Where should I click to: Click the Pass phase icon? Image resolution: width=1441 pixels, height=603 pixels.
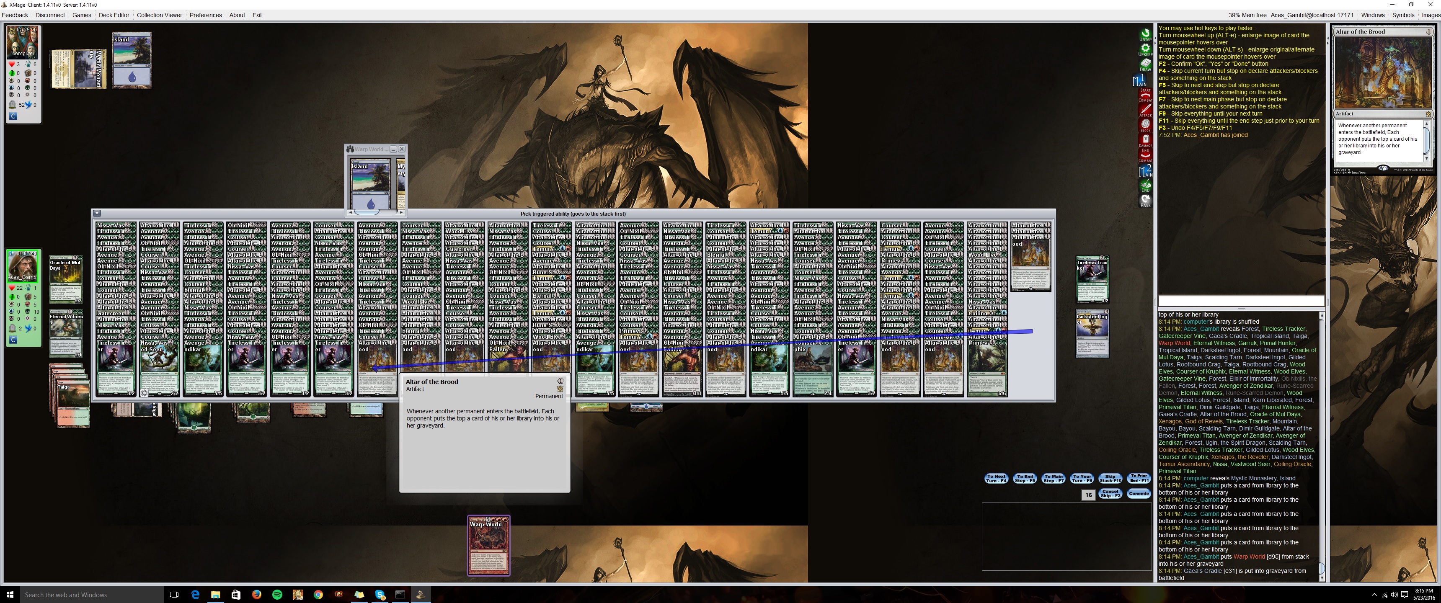pos(1145,200)
